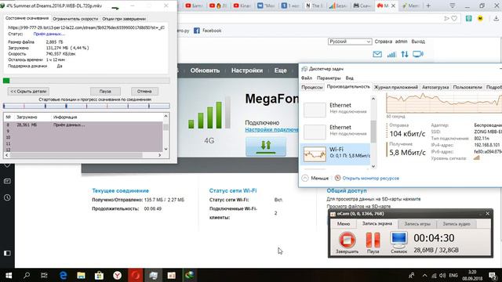Click the volume icon in system tray
Viewport: 502px width, 282px height.
click(442, 275)
